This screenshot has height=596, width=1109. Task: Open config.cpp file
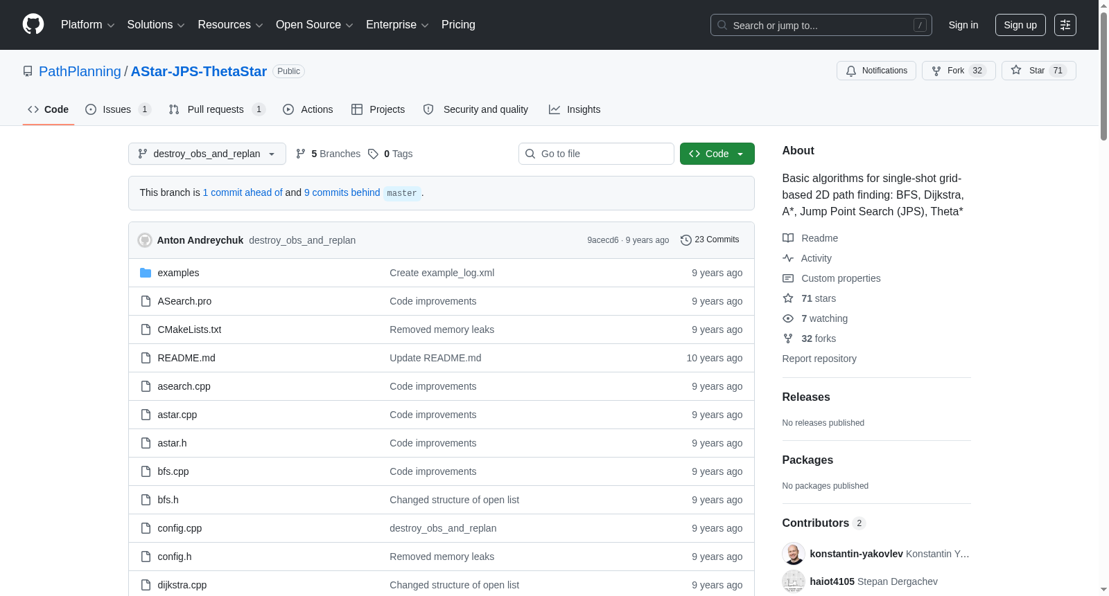[x=180, y=528]
